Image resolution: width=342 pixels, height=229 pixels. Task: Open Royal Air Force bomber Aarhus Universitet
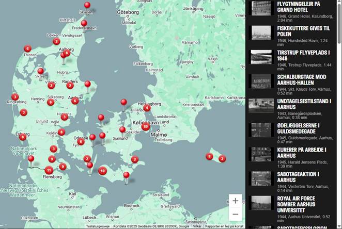pyautogui.click(x=296, y=204)
